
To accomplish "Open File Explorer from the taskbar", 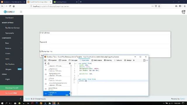I will (x=50, y=103).
